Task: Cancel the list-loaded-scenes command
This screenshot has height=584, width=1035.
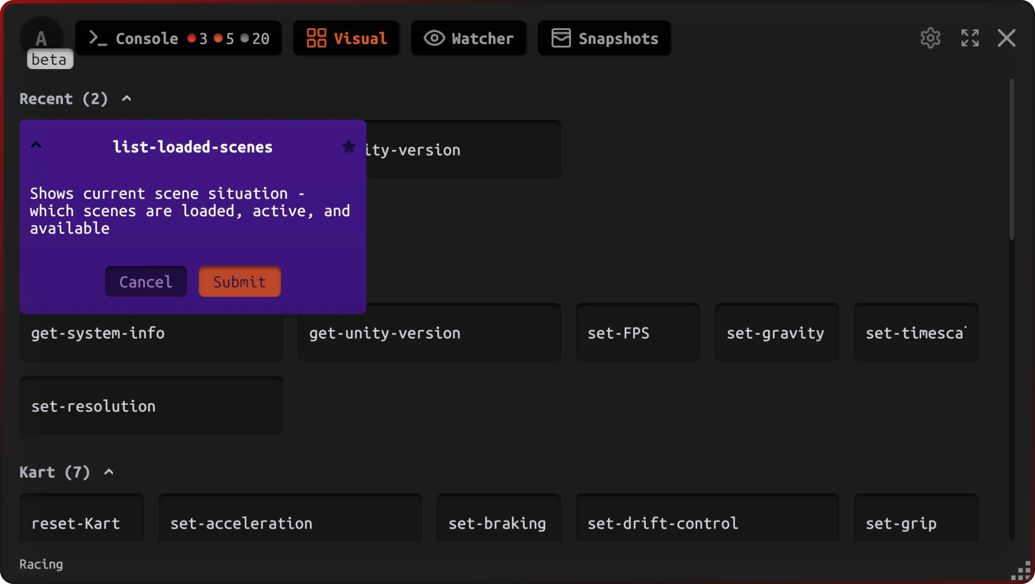Action: tap(146, 282)
